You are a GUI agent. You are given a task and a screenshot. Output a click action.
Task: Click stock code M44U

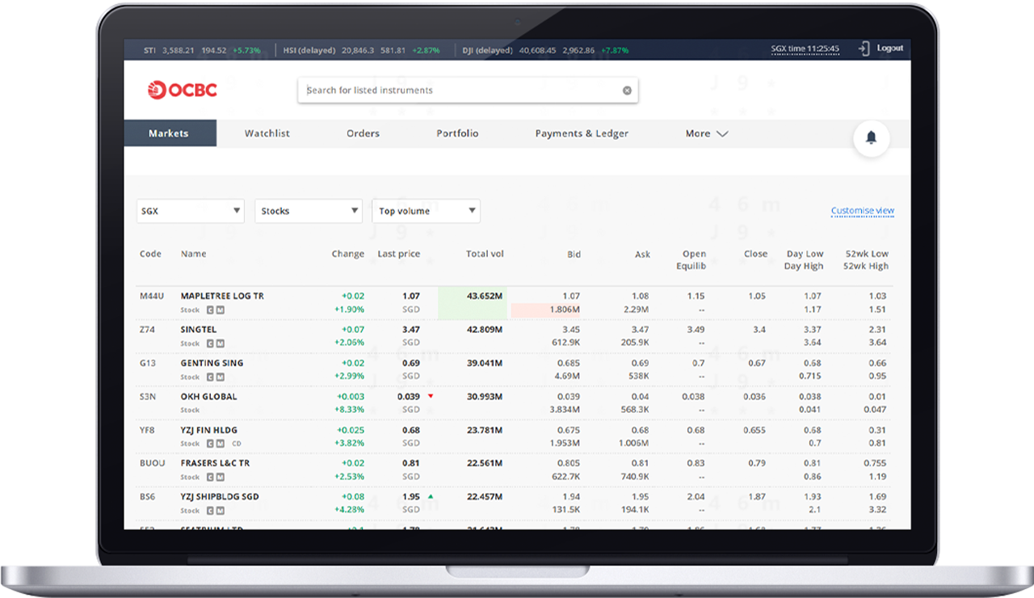151,296
